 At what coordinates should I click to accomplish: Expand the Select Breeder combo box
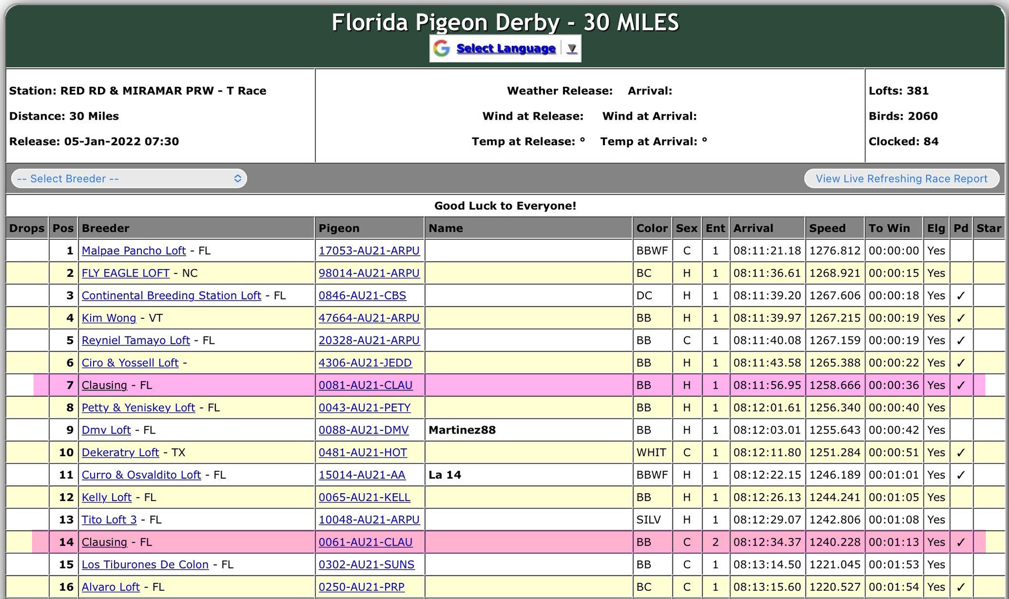click(x=129, y=178)
